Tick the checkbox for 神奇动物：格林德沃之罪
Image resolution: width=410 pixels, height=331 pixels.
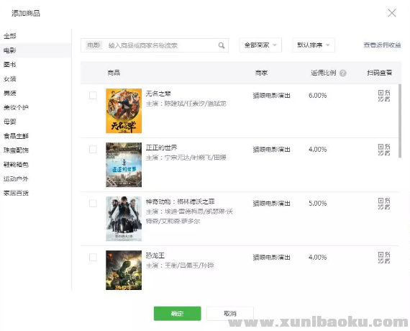(93, 204)
